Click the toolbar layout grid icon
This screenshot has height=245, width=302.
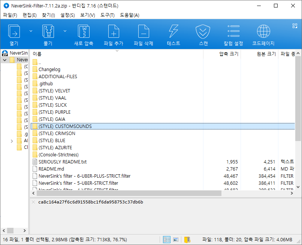click(295, 26)
